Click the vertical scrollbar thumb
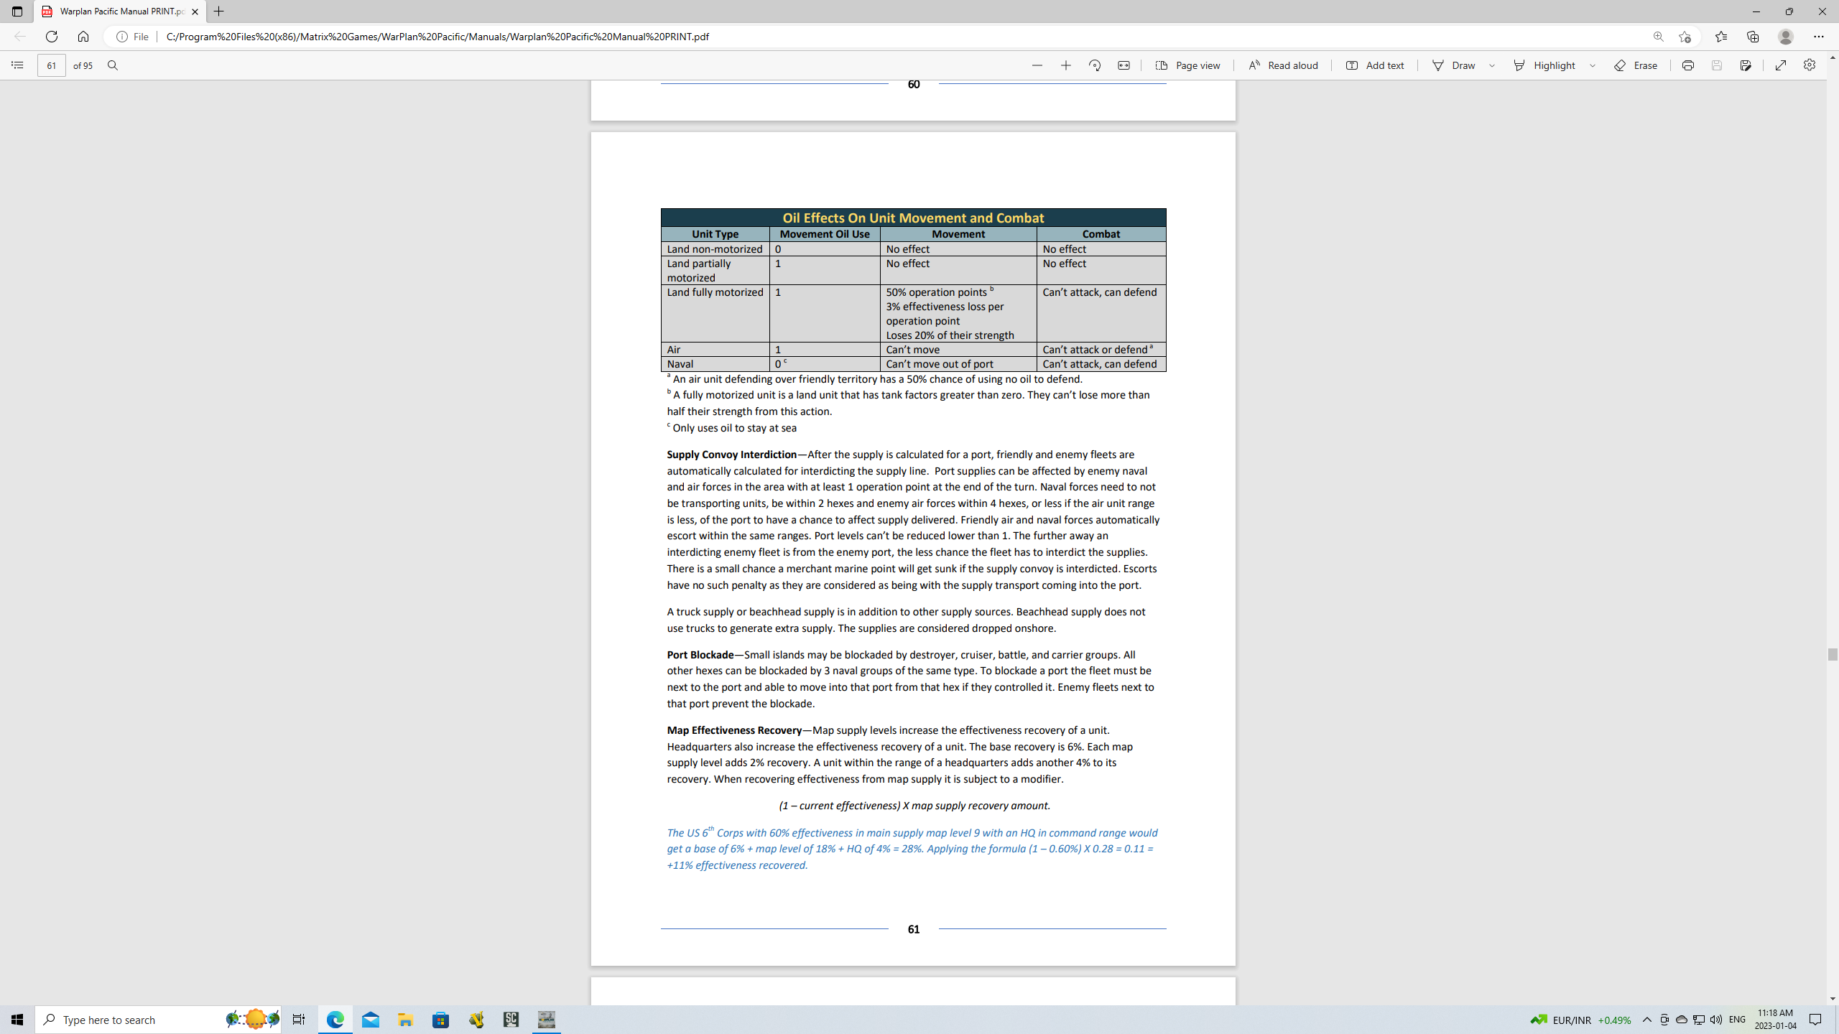This screenshot has height=1034, width=1839. point(1833,654)
